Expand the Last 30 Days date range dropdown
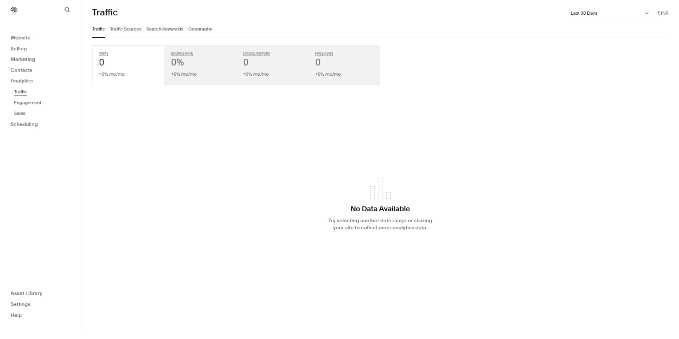The height and width of the screenshot is (339, 679). 604,13
